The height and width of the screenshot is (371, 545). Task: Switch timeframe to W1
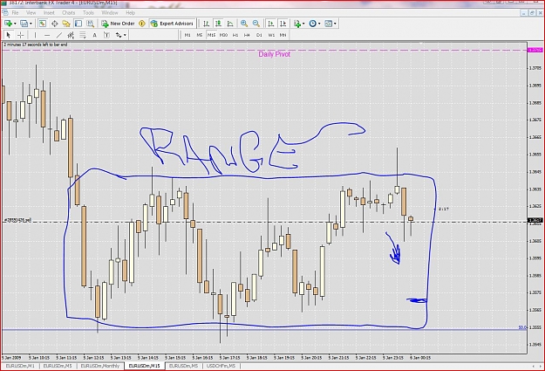271,35
